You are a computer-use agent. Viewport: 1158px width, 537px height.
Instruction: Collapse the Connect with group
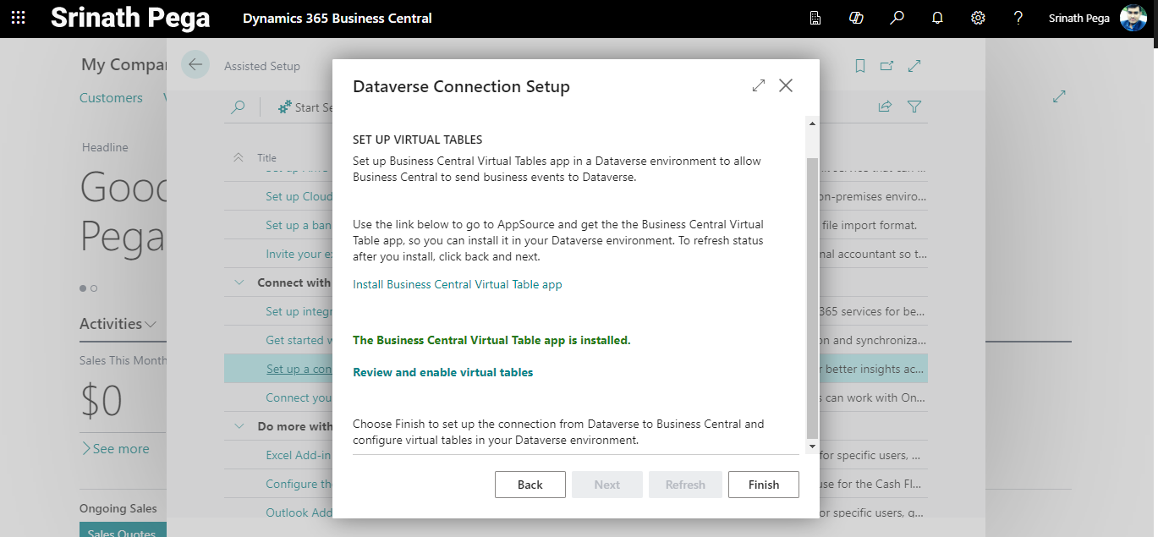(x=239, y=282)
